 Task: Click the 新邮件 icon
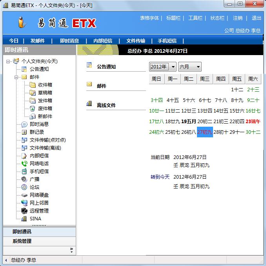pyautogui.click(x=33, y=116)
